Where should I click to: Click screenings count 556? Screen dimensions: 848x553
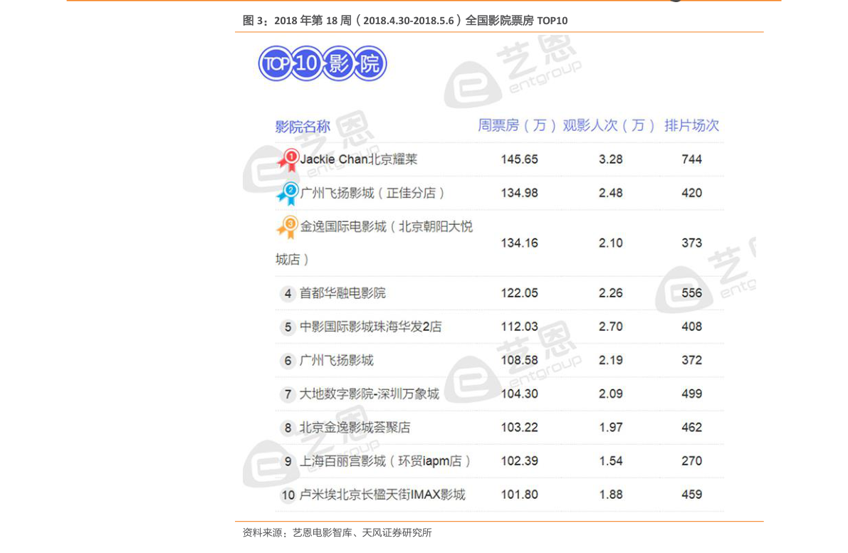(x=691, y=293)
